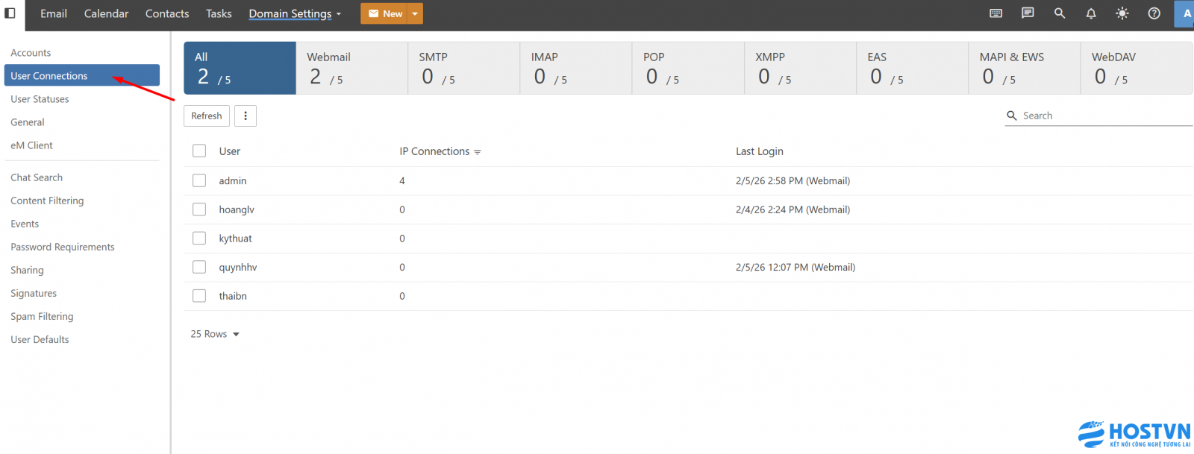Viewport: 1194px width, 454px height.
Task: Toggle the sidebar panel icon
Action: click(10, 13)
